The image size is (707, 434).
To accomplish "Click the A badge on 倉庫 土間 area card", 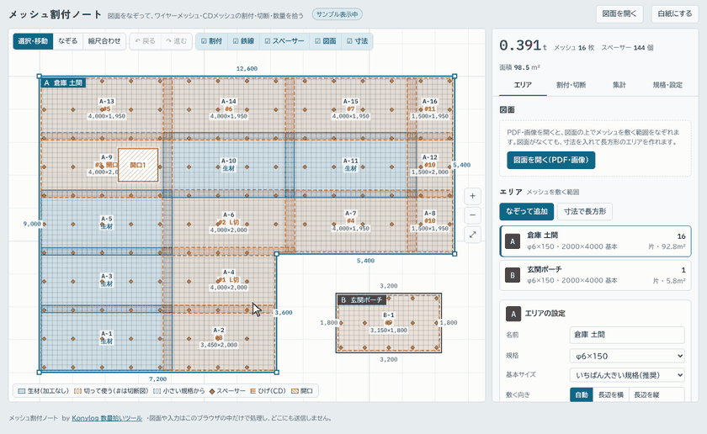I will click(513, 241).
